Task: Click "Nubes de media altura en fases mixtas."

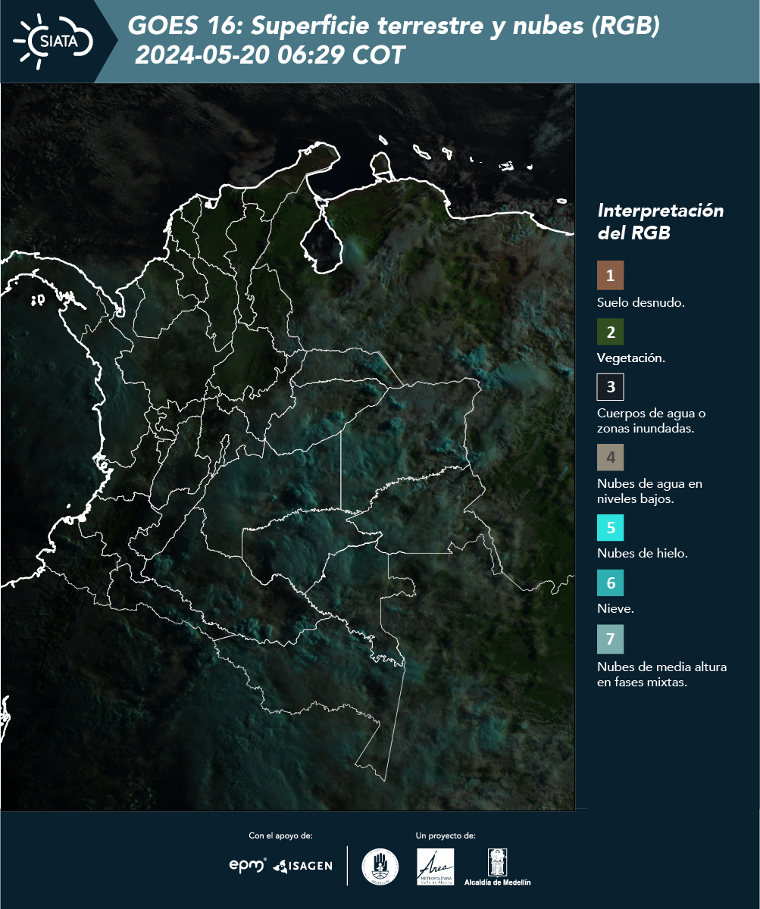Action: [662, 674]
